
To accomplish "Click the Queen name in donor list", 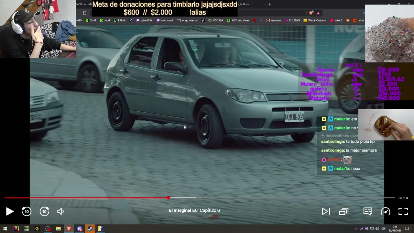I will tap(326, 70).
